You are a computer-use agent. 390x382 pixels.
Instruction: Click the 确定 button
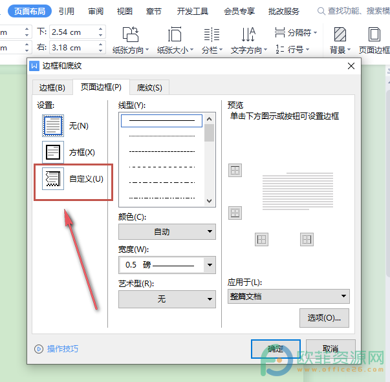[276, 349]
